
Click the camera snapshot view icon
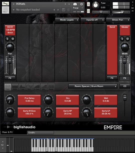[75, 4]
